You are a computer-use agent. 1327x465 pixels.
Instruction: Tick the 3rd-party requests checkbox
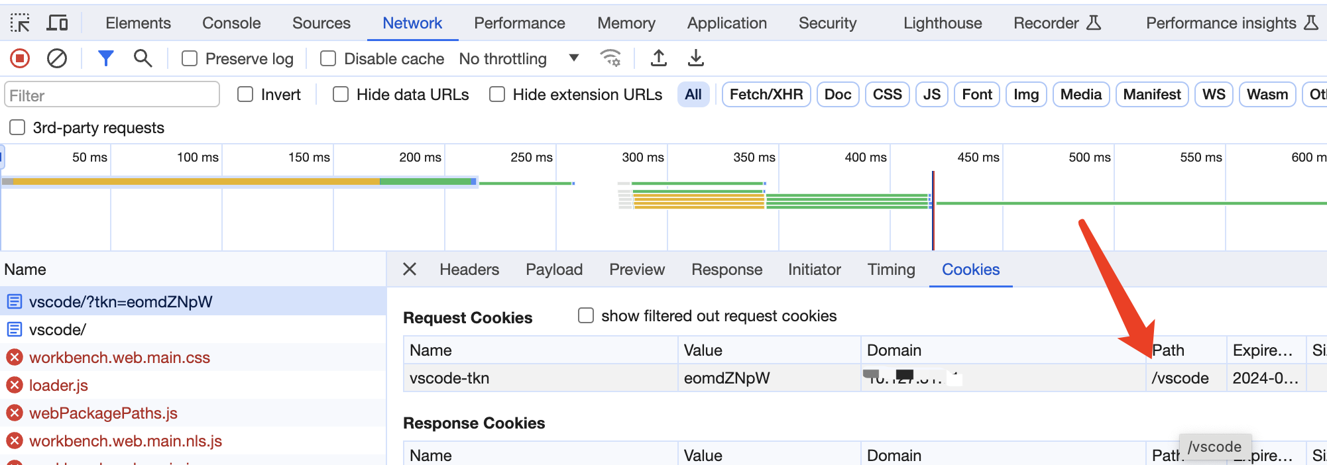pos(17,127)
